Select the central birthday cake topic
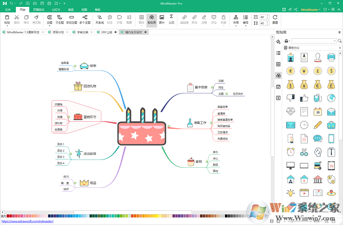Image resolution: width=343 pixels, height=225 pixels. tap(142, 134)
